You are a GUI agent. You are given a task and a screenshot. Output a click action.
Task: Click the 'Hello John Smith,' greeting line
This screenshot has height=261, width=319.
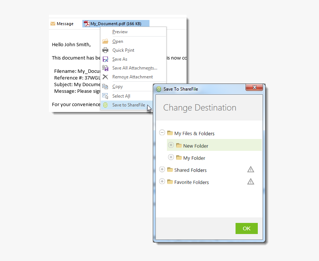71,45
